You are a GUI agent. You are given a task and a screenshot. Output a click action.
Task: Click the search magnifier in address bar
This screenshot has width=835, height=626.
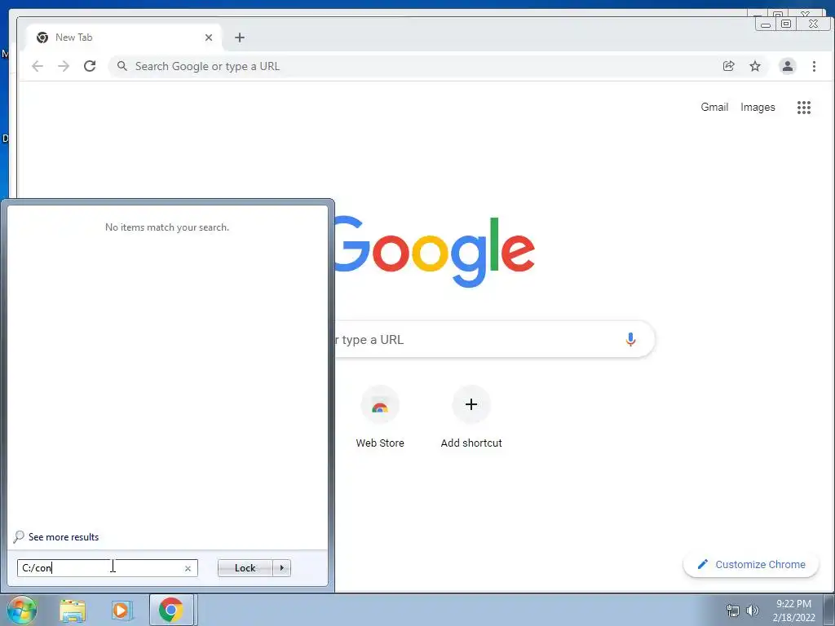[122, 66]
